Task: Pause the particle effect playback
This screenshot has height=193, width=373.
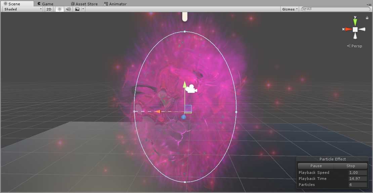Action: [x=316, y=166]
